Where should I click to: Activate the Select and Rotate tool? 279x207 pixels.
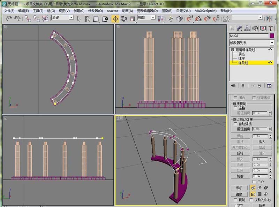click(x=124, y=18)
